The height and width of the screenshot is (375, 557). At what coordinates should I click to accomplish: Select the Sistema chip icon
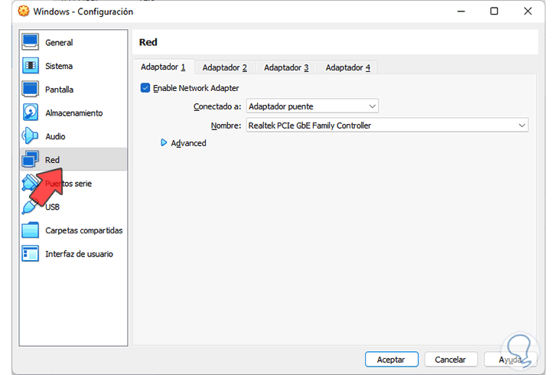click(x=31, y=66)
